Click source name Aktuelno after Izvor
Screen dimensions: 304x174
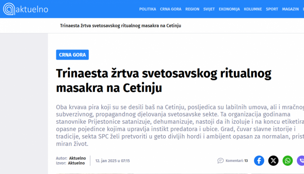(x=76, y=163)
